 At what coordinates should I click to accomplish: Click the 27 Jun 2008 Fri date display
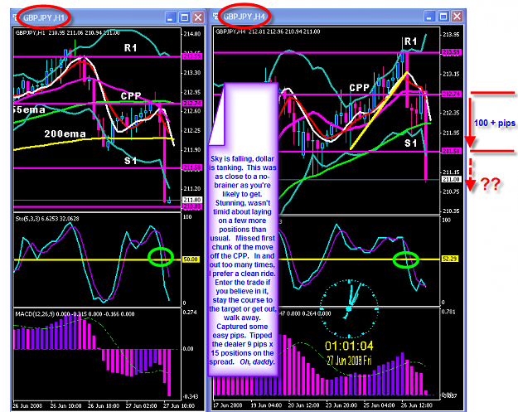click(x=349, y=361)
